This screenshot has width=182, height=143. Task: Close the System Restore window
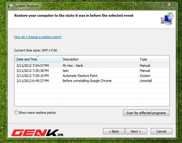click(169, 5)
